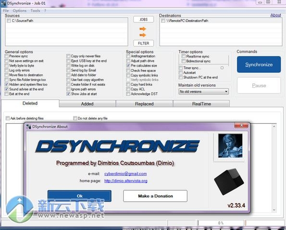The image size is (286, 230).
Task: Enable Bidirectional sync
Action: click(184, 61)
